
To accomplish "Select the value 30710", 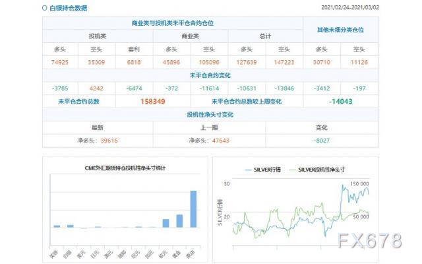I will [322, 62].
